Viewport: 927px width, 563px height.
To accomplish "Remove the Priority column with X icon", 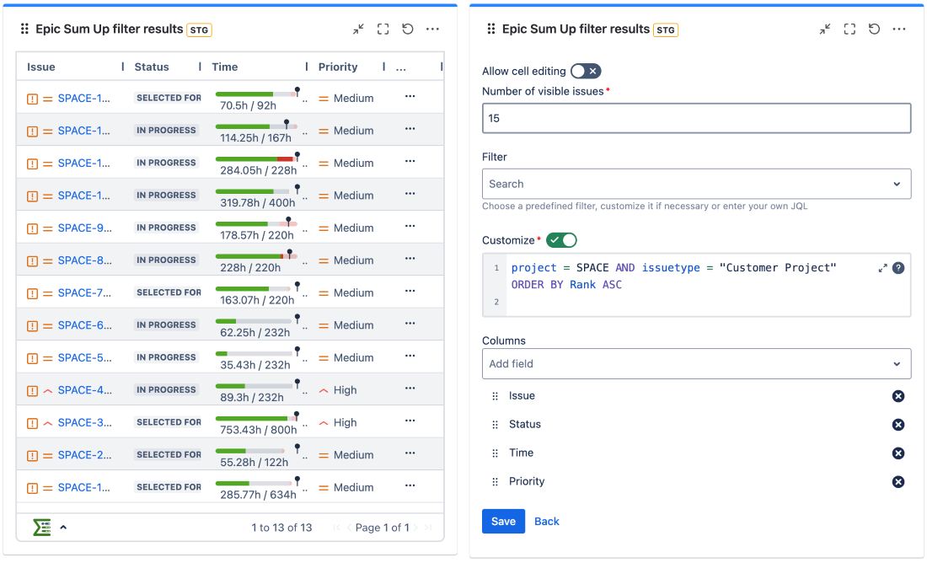I will pos(898,482).
